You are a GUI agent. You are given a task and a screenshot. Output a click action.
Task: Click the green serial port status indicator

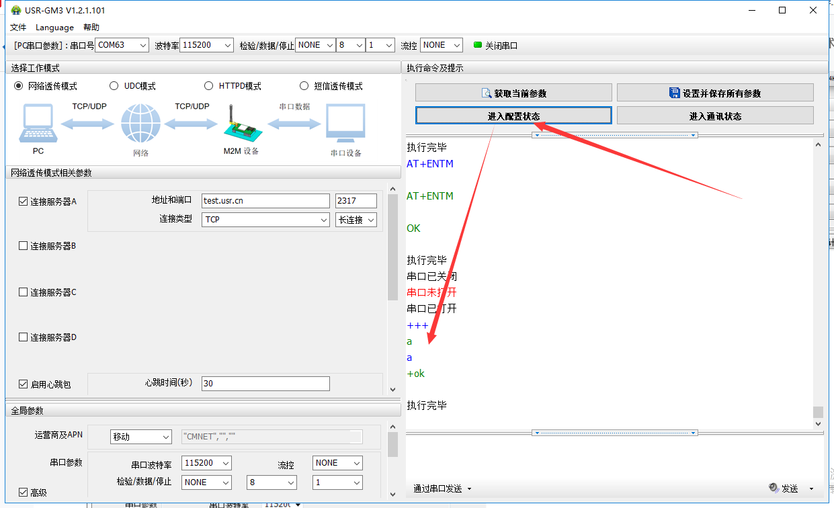[478, 46]
